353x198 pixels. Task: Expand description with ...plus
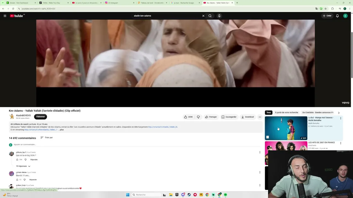(x=61, y=130)
